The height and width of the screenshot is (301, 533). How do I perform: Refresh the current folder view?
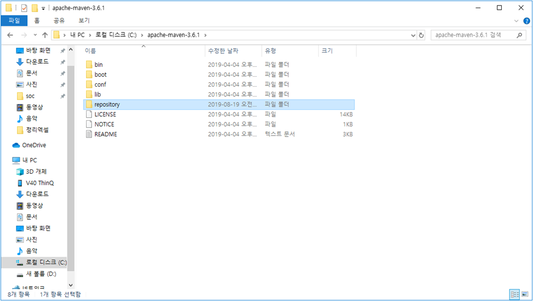(x=421, y=35)
